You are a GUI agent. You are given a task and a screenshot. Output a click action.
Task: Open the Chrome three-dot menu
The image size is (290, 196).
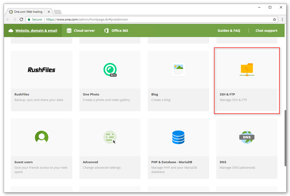282,19
